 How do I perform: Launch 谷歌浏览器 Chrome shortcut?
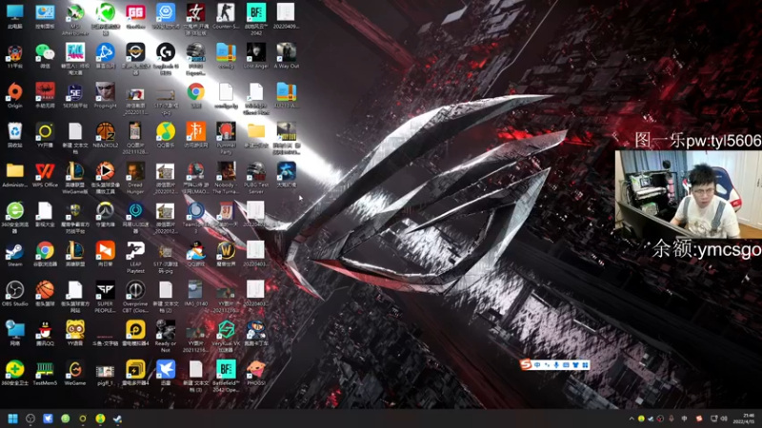tap(45, 254)
